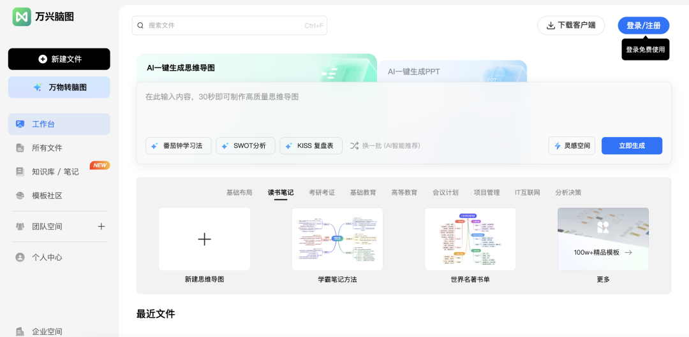Open the 学霸笔记方法 template thumbnail
The width and height of the screenshot is (689, 337).
pos(337,239)
